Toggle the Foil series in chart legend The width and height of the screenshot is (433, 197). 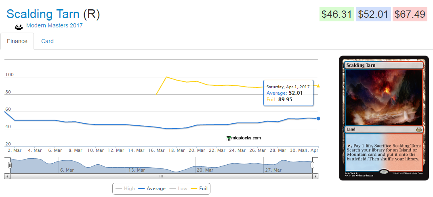point(199,189)
